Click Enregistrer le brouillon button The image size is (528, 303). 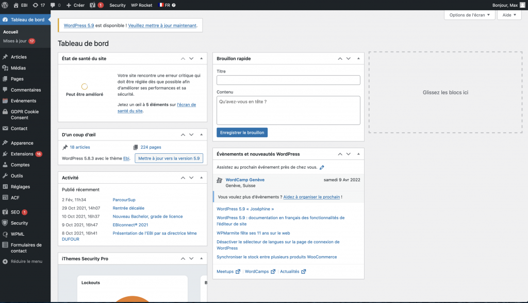click(x=242, y=133)
